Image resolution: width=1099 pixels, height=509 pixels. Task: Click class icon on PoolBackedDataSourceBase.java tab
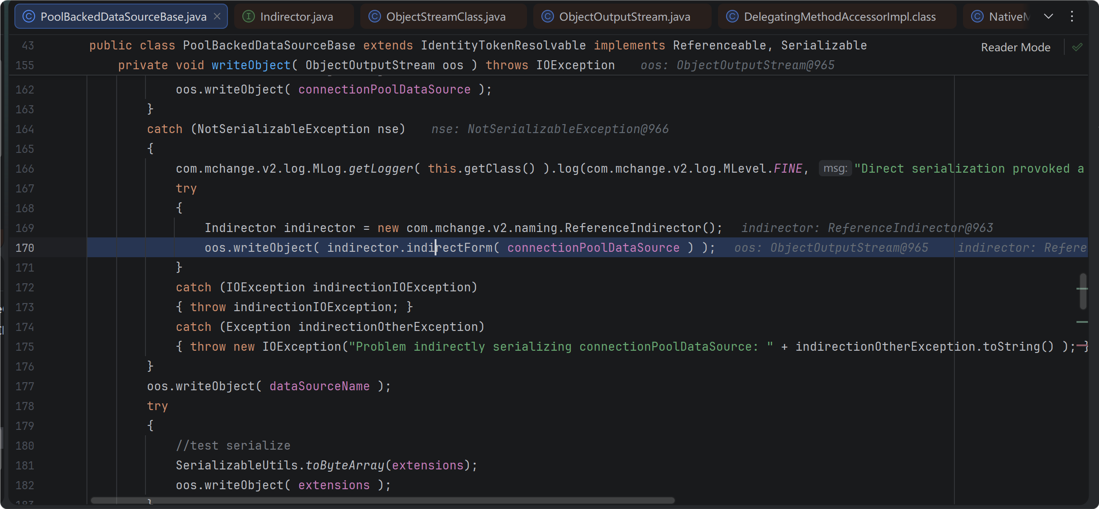click(x=29, y=17)
